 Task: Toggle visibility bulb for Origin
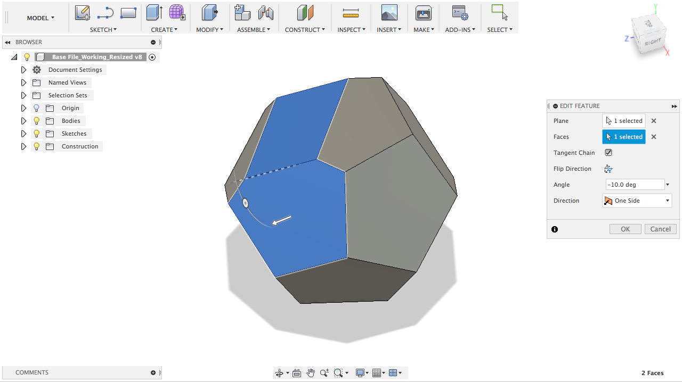37,108
